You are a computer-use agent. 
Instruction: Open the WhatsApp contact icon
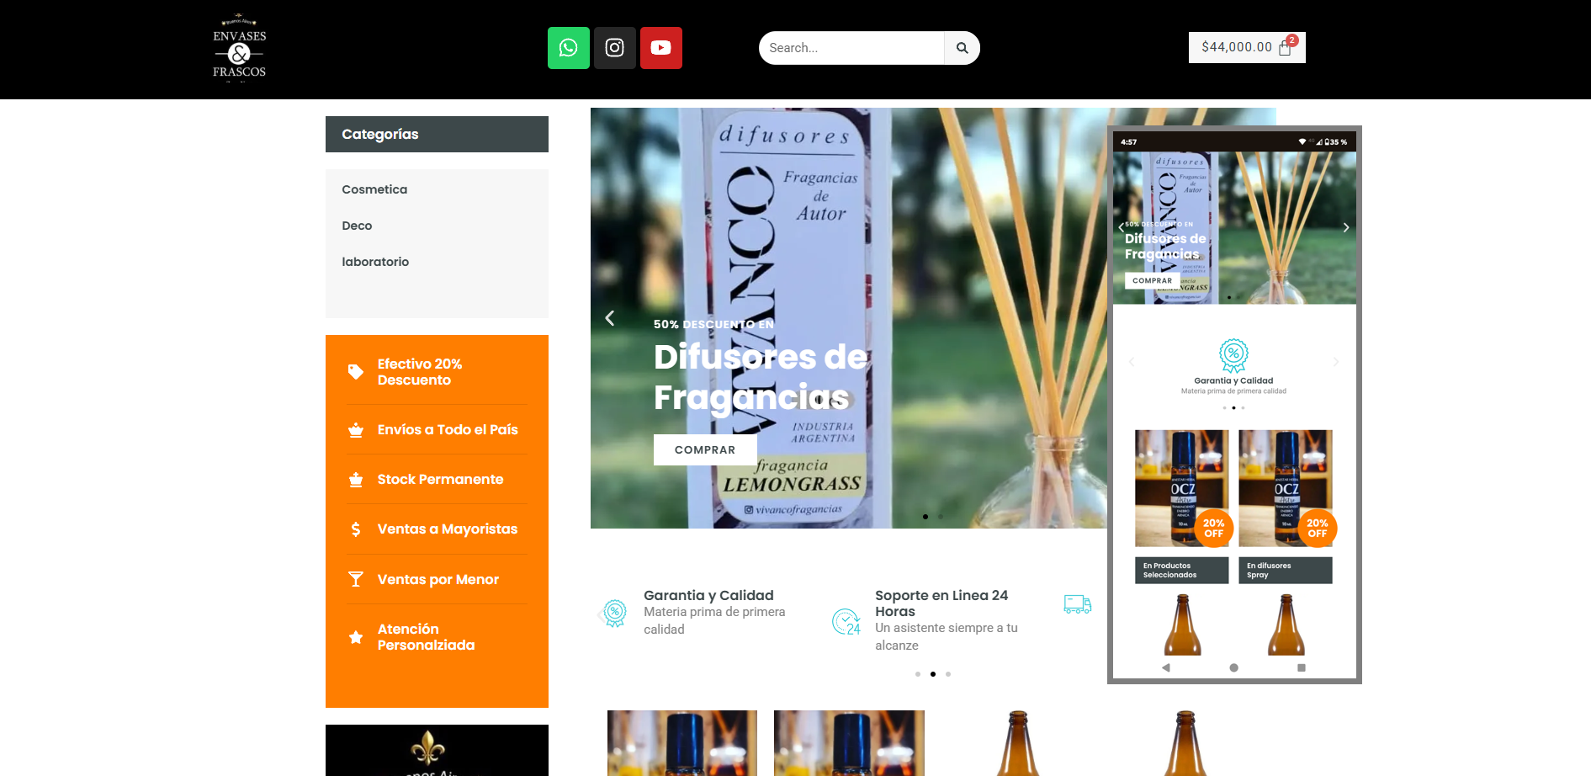(x=568, y=48)
